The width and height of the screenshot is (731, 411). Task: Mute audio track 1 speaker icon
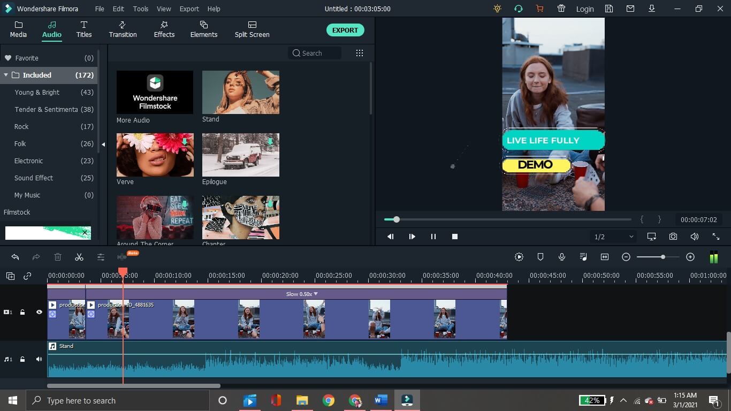click(39, 359)
